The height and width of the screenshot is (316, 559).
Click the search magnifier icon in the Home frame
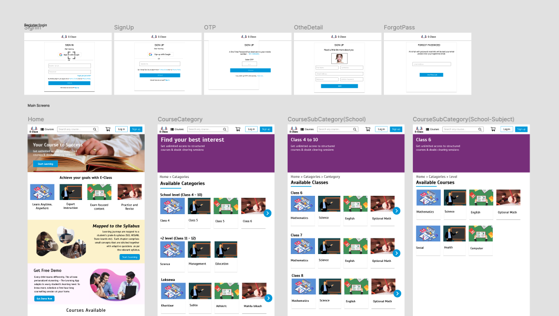95,129
